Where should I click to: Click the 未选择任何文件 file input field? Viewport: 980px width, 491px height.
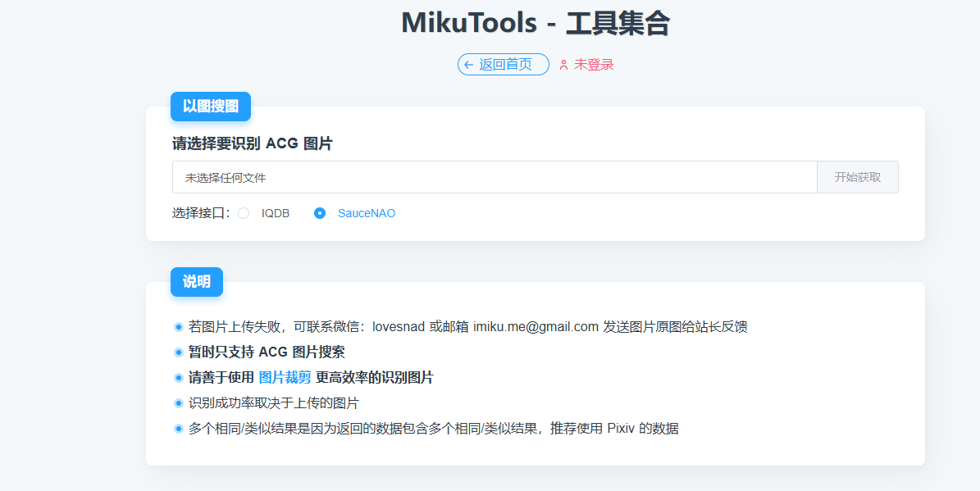[x=494, y=177]
